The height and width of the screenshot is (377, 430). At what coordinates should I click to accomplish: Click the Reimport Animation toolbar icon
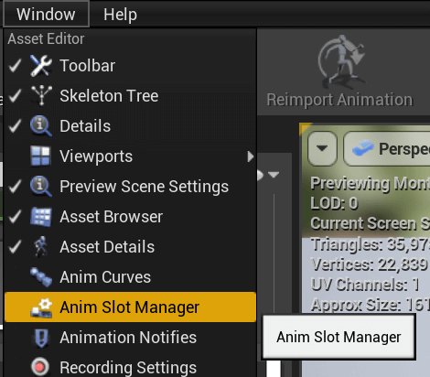tap(341, 60)
